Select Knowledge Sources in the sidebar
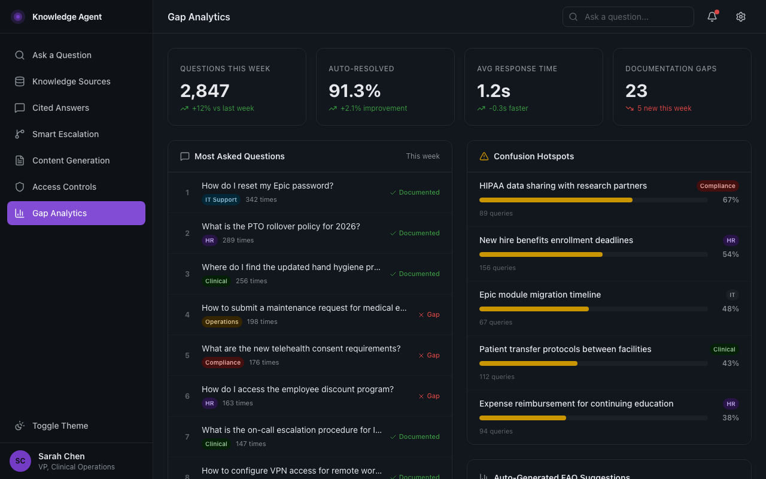The width and height of the screenshot is (766, 479). tap(71, 81)
